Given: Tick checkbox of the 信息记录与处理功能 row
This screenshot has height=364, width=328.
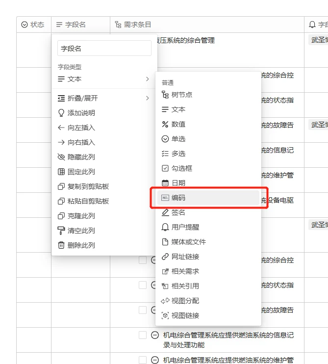Looking at the screenshot, I should pyautogui.click(x=143, y=335).
